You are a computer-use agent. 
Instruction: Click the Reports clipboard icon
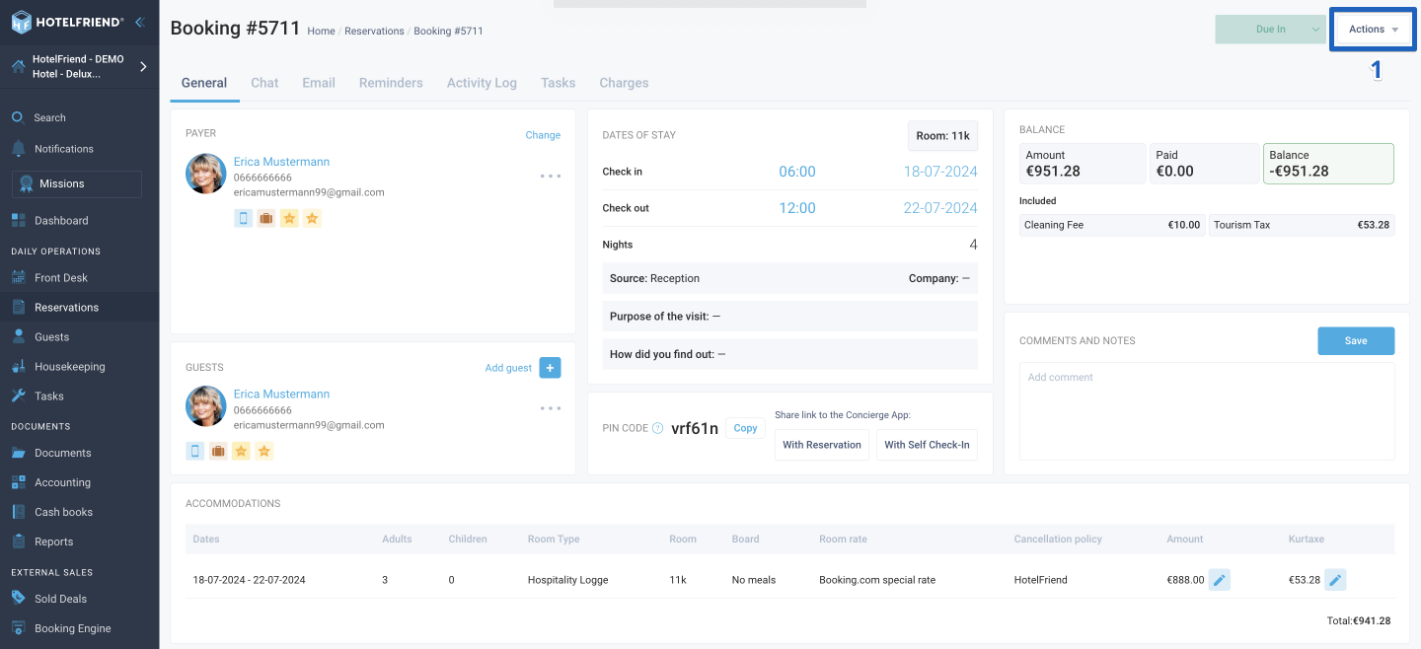point(18,541)
